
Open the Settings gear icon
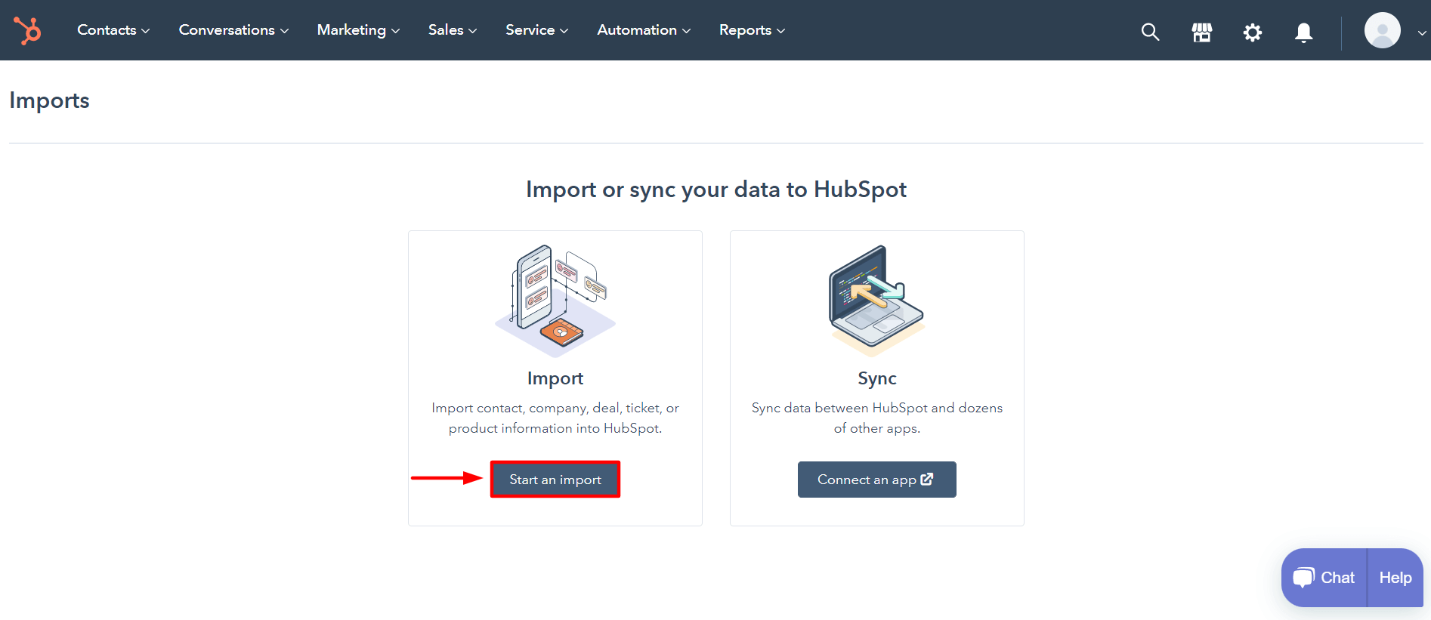1253,32
